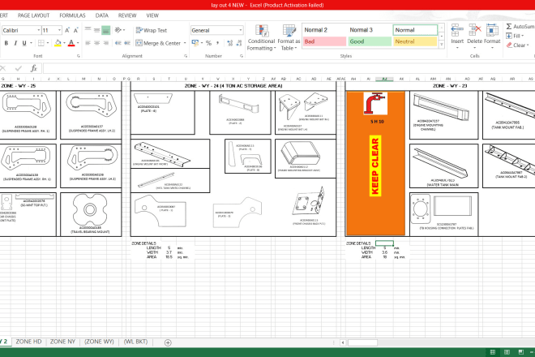Click the Insert Function fx icon

click(x=33, y=68)
